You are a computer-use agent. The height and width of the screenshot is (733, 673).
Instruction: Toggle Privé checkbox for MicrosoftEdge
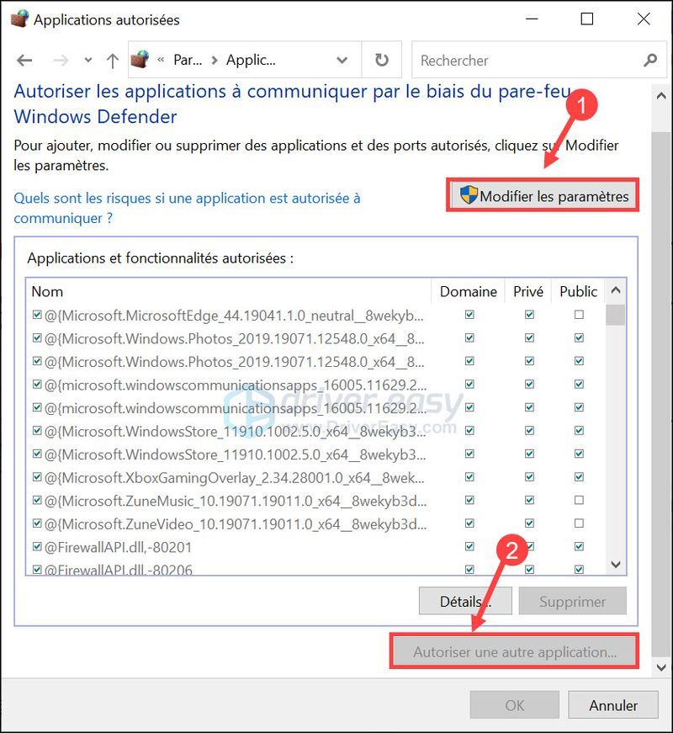[x=529, y=315]
